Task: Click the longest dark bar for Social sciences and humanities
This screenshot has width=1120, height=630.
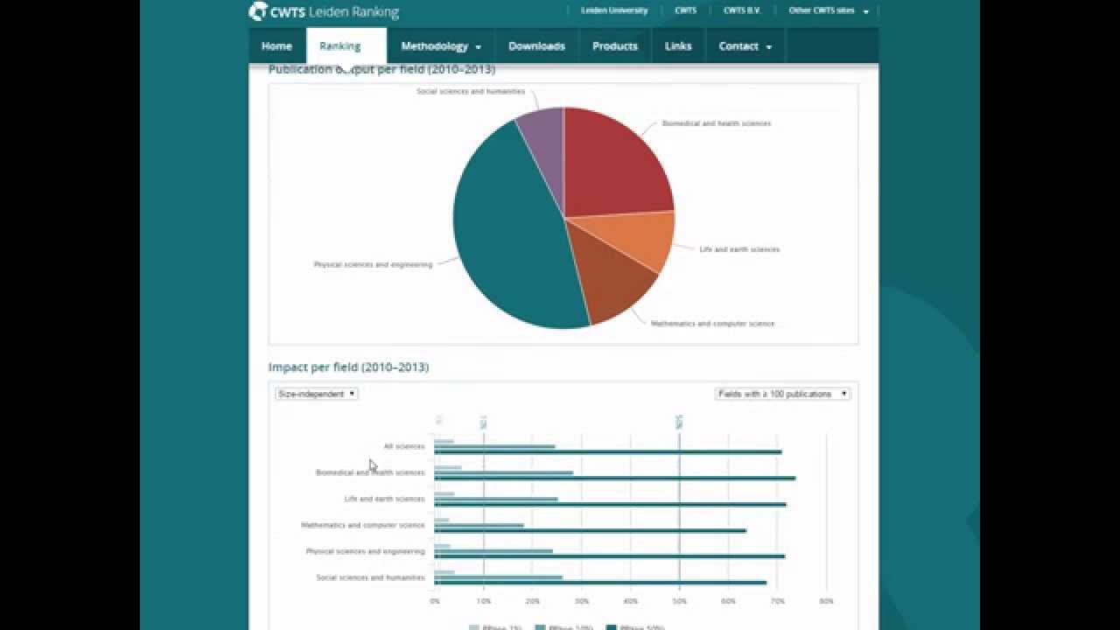Action: tap(600, 583)
